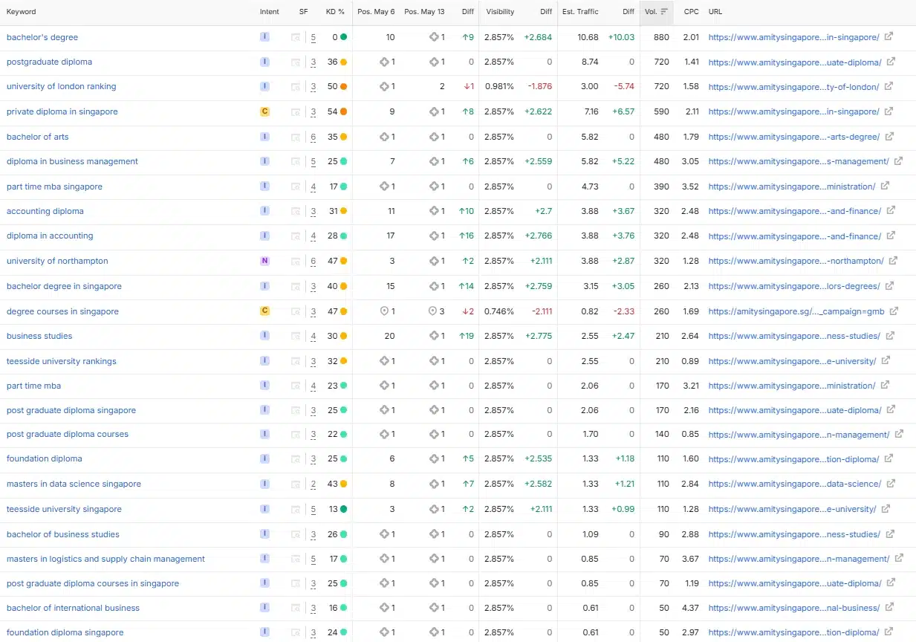Open the URL link for post graduate diploma courses row
916x642 pixels.
799,434
